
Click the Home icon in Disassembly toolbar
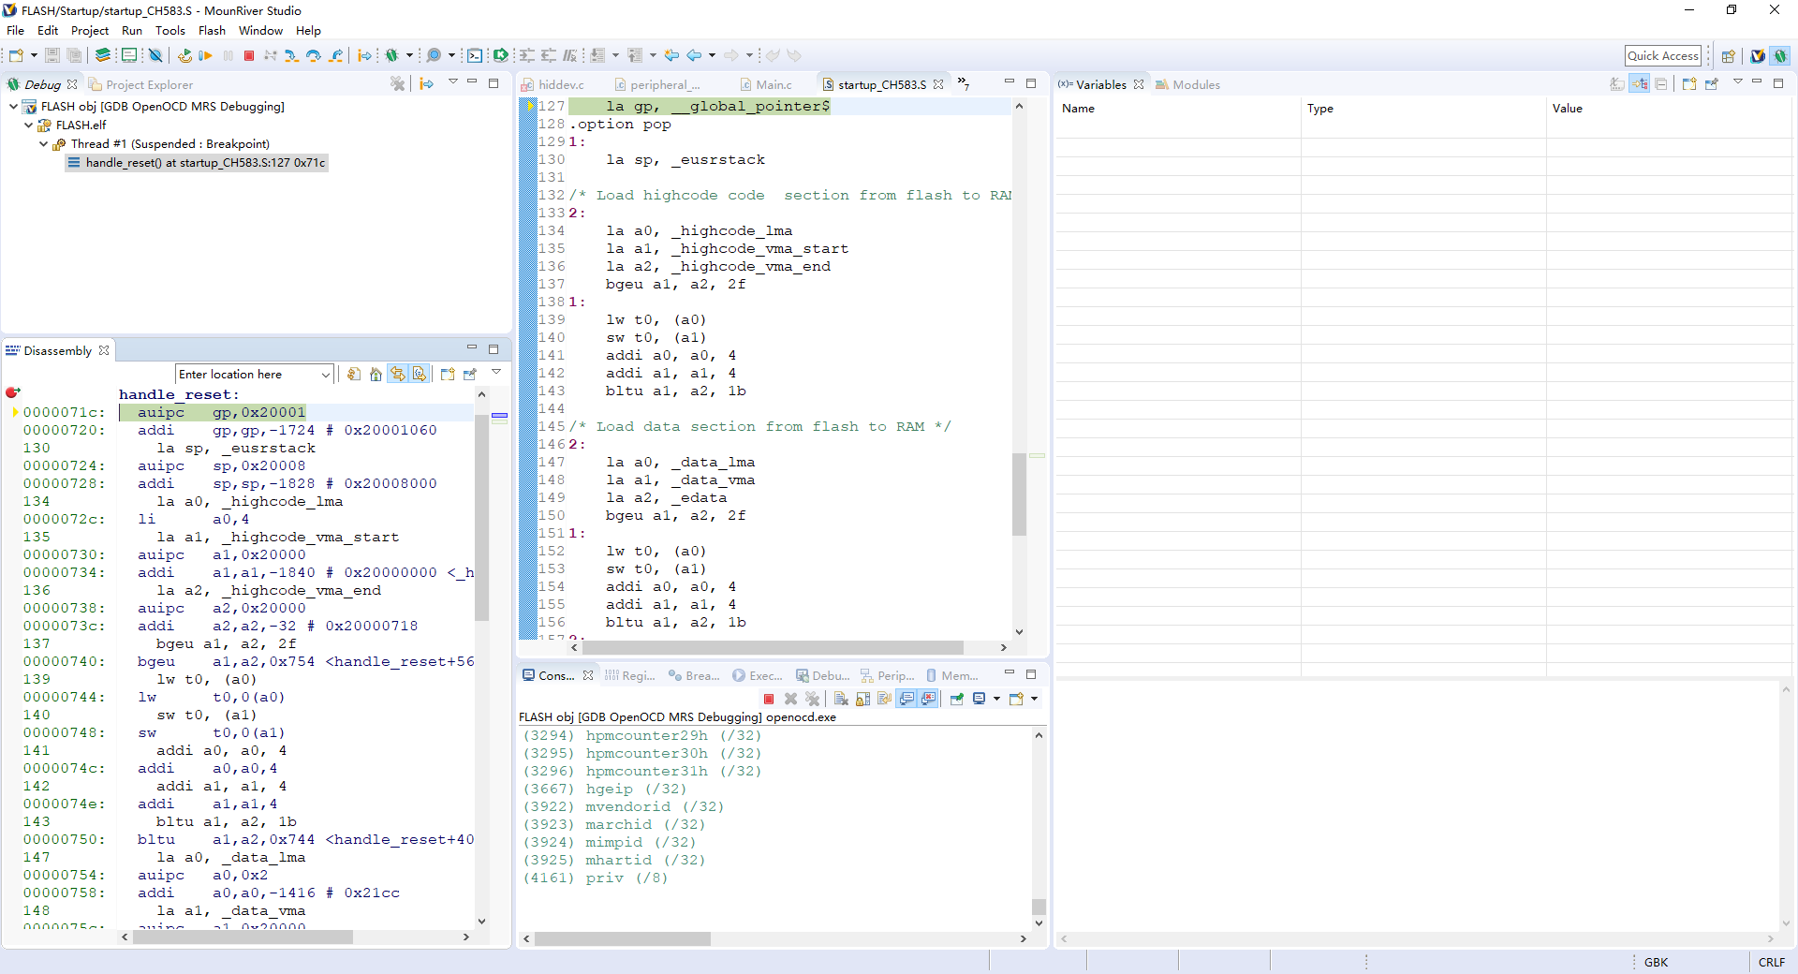[376, 374]
